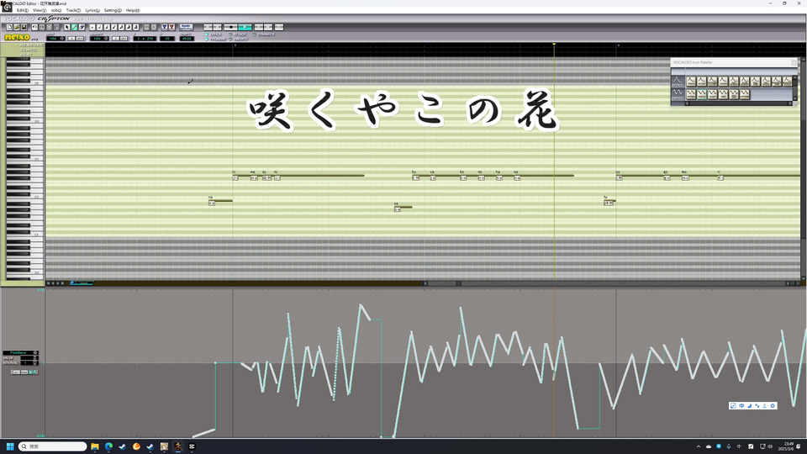This screenshot has height=454, width=807.
Task: Open the Edit menu
Action: click(23, 10)
